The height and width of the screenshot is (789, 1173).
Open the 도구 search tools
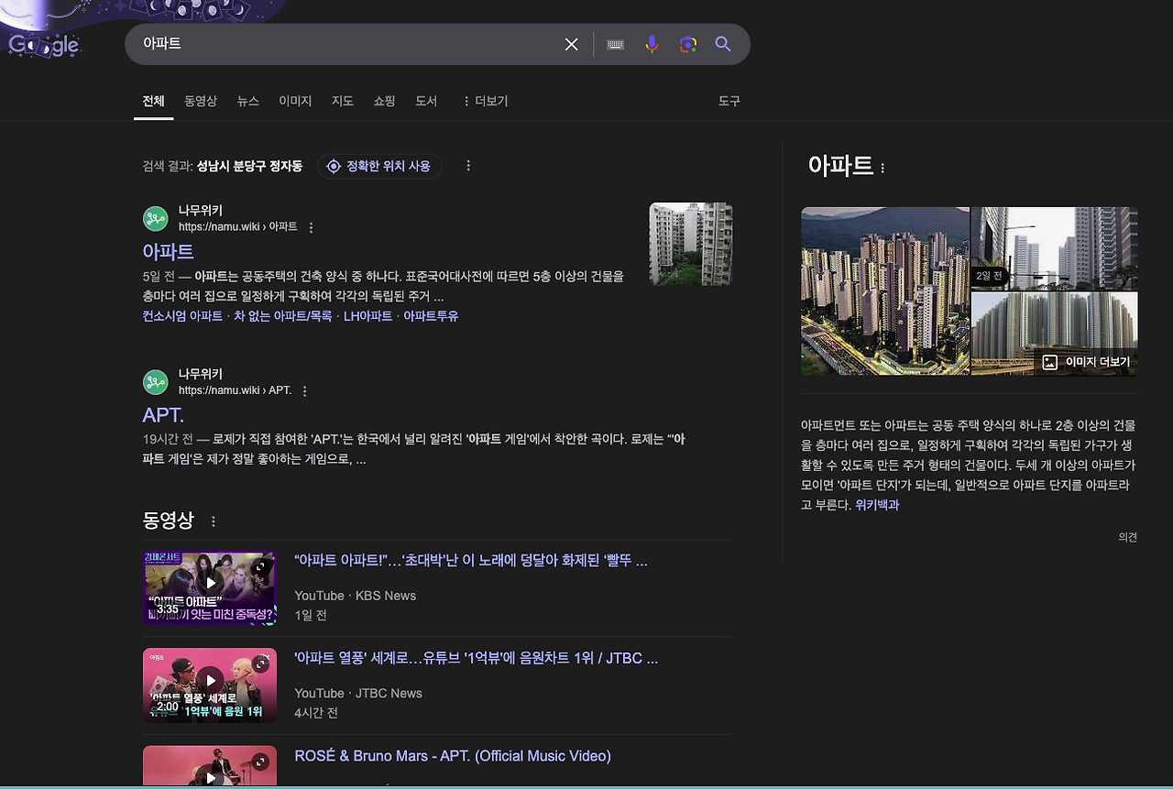[729, 101]
